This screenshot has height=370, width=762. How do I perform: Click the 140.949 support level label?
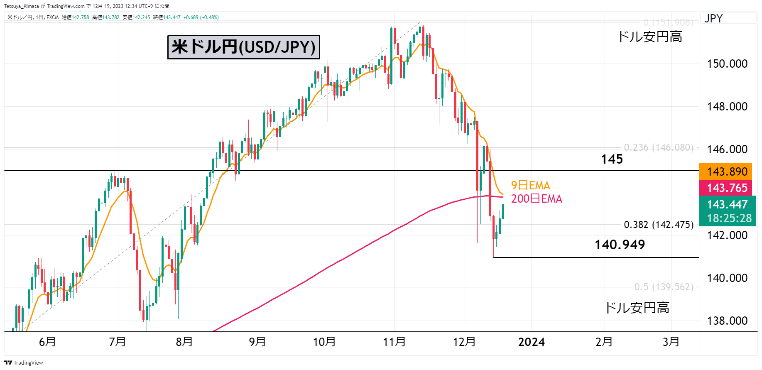click(620, 245)
